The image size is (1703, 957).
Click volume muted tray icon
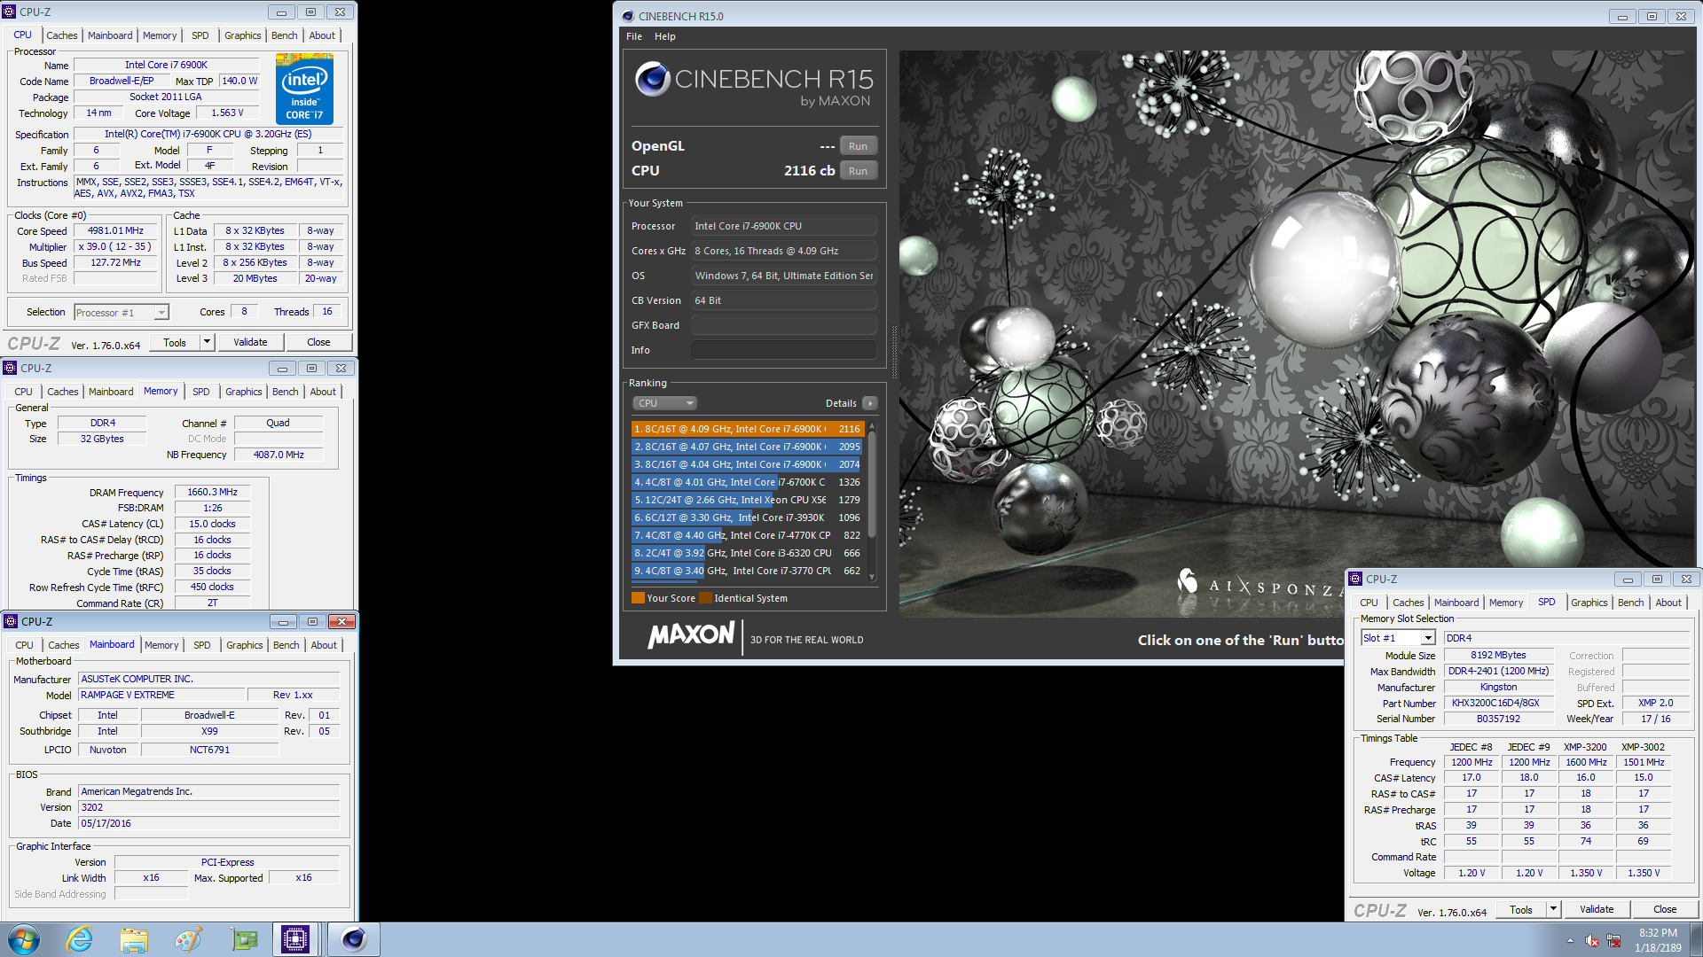click(1592, 941)
